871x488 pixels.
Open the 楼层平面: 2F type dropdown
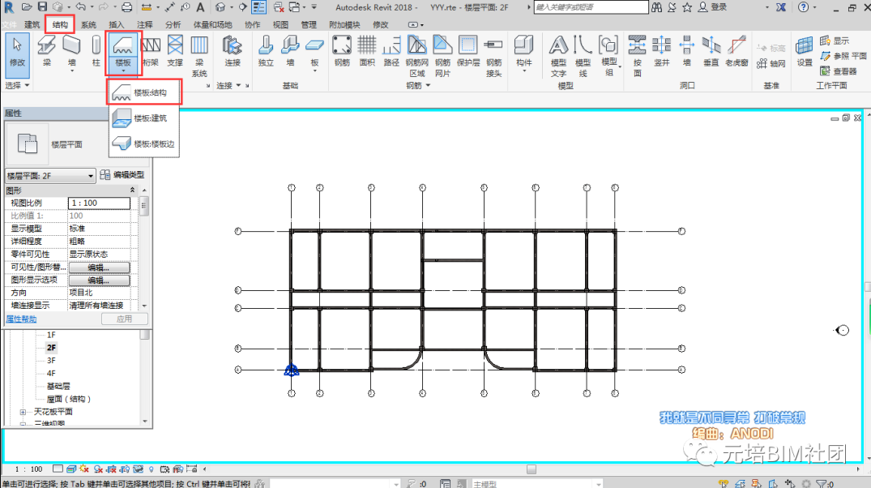point(50,175)
